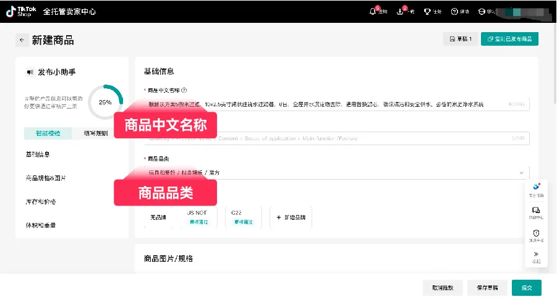Click the TikTok Shop logo
This screenshot has height=302, width=557.
point(19,12)
